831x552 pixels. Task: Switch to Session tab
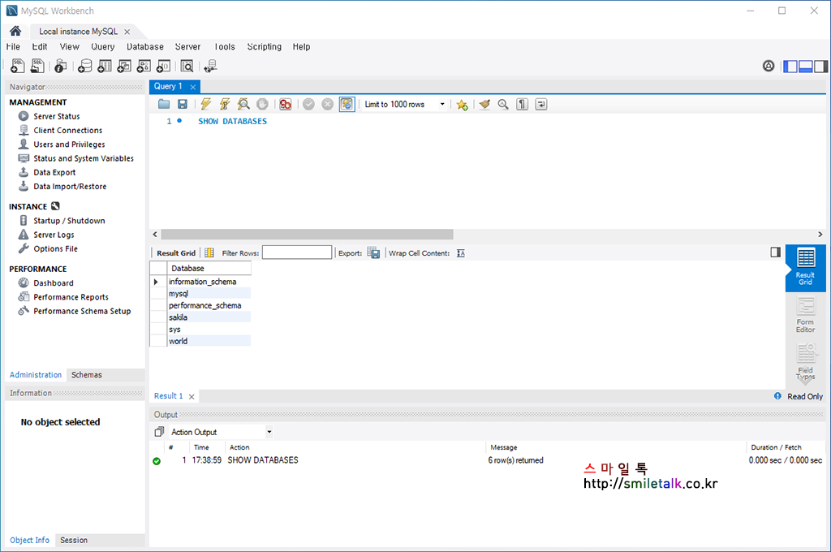pyautogui.click(x=74, y=541)
